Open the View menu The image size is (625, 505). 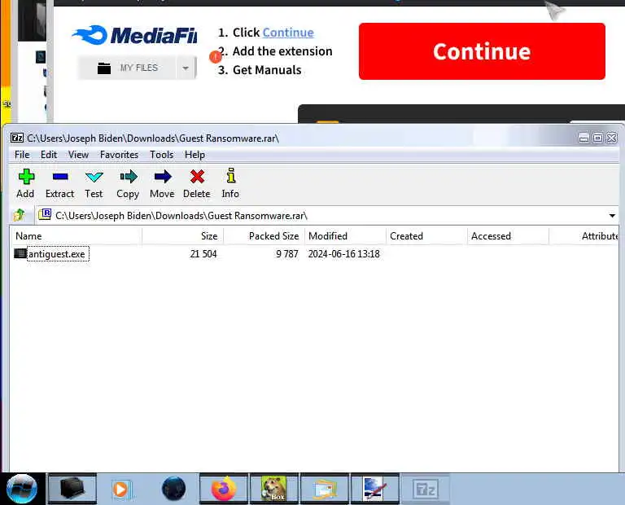point(78,155)
